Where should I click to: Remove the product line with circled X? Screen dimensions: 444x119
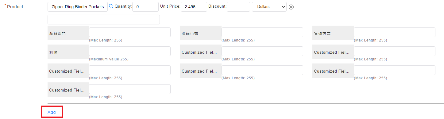[291, 7]
